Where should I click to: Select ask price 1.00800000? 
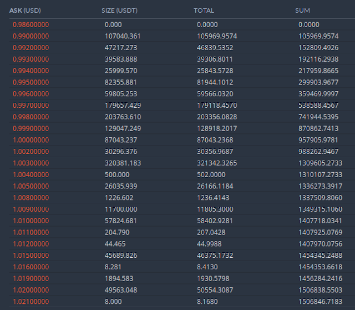pos(31,198)
